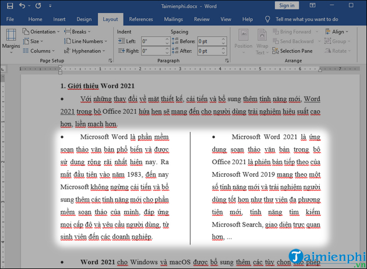Viewport: 367px width, 269px height.
Task: Open the Review tab
Action: click(x=202, y=19)
